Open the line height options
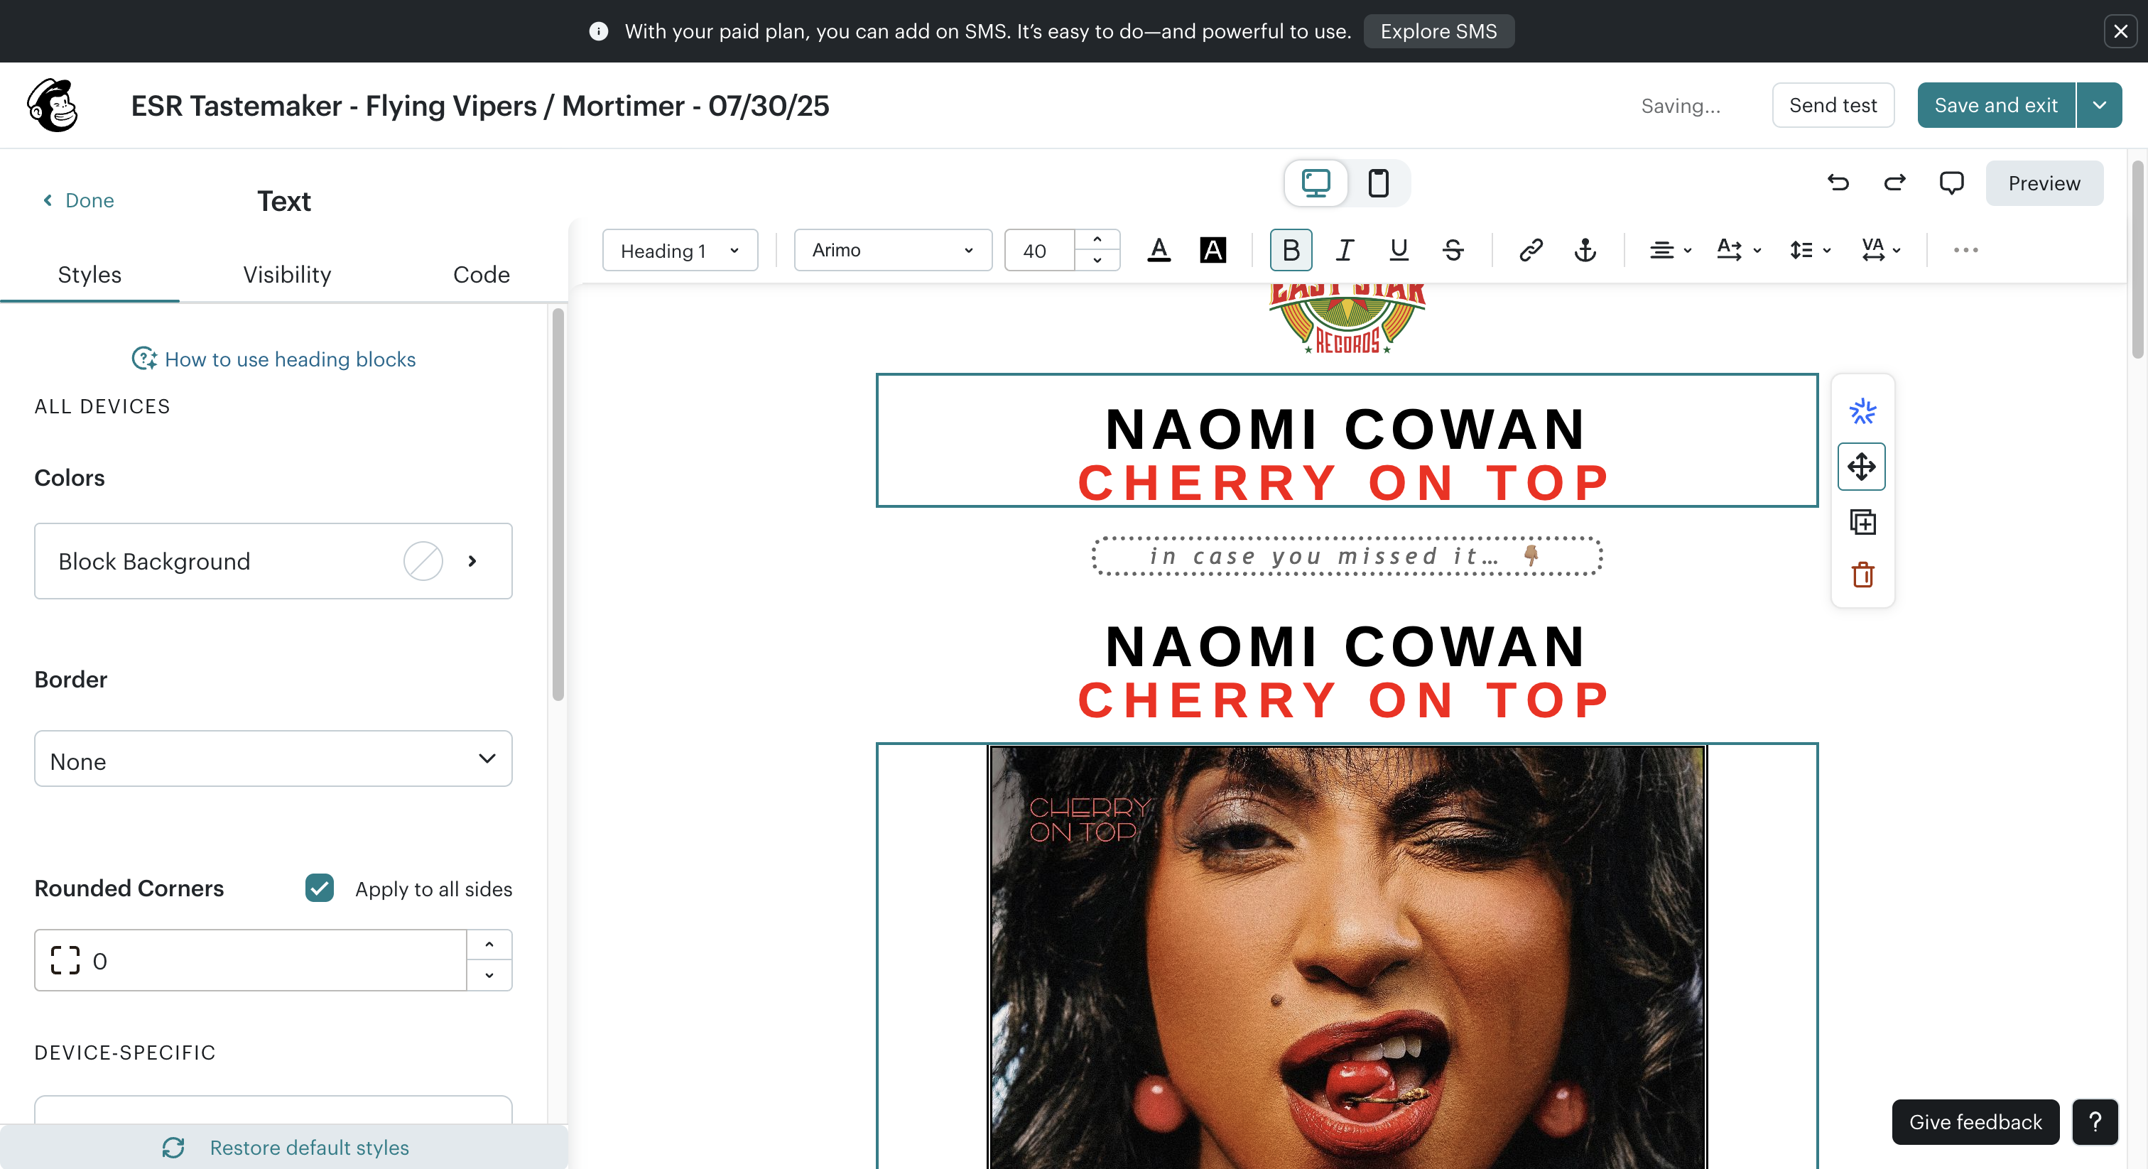 [1809, 250]
